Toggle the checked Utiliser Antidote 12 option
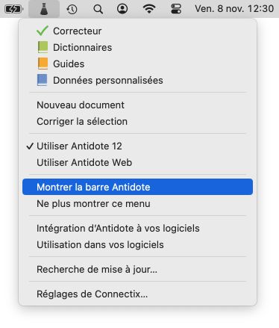The width and height of the screenshot is (279, 328). click(x=137, y=146)
